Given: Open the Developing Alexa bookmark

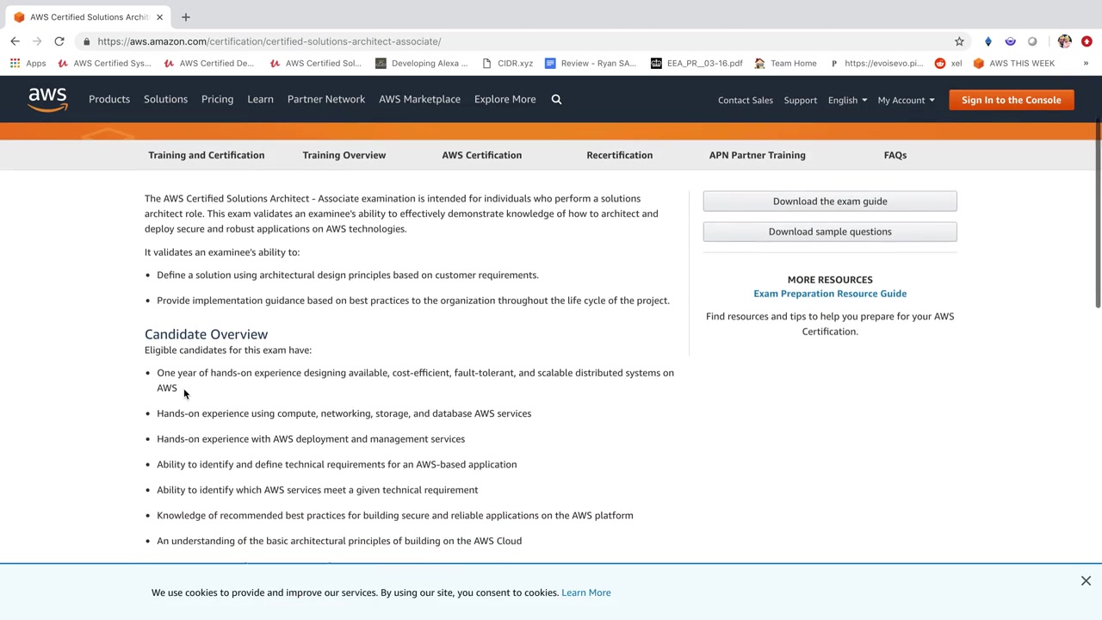Looking at the screenshot, I should pos(422,63).
